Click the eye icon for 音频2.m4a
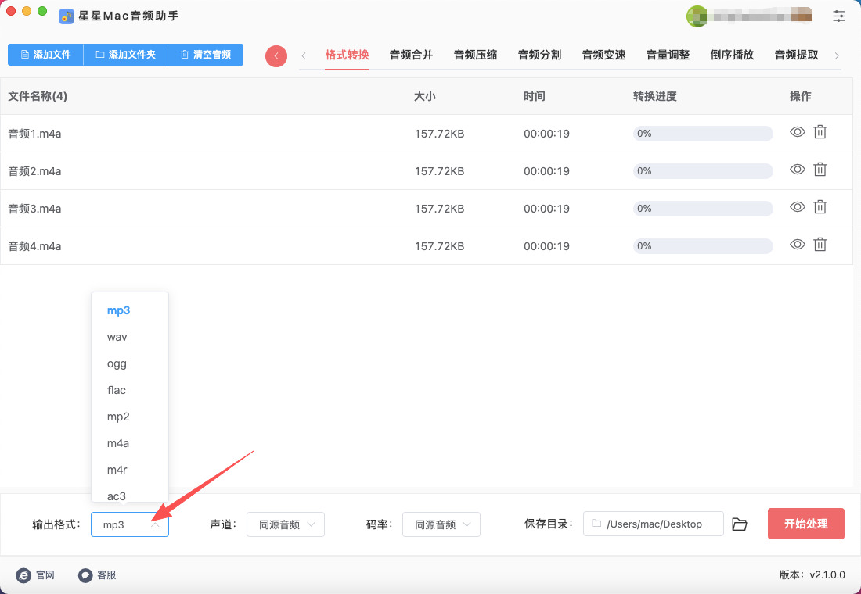The image size is (861, 594). 797,170
